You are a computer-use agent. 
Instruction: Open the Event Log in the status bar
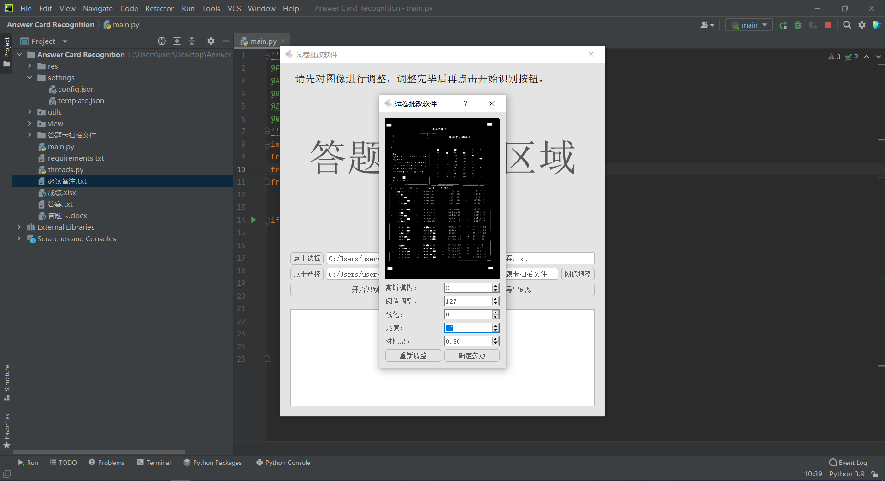coord(852,463)
